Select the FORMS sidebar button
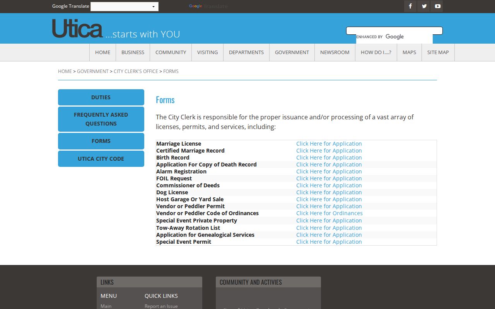The image size is (495, 309). coord(101,141)
